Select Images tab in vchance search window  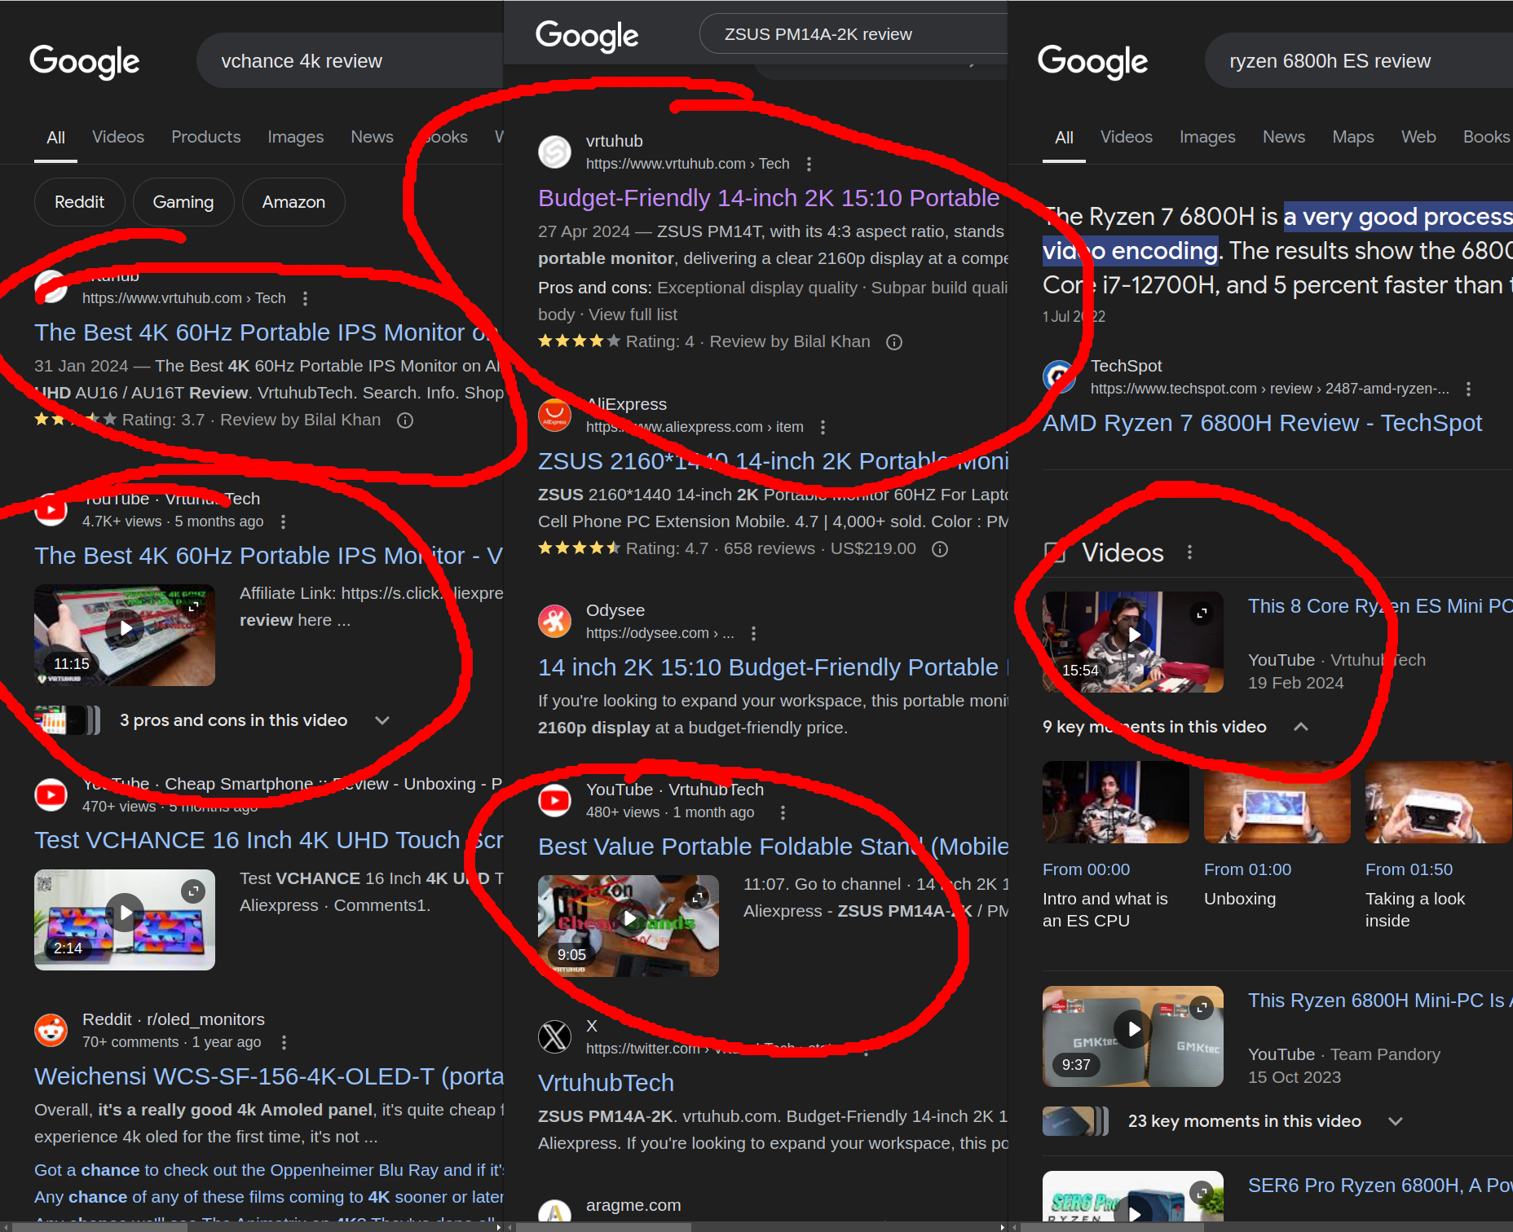(x=296, y=137)
